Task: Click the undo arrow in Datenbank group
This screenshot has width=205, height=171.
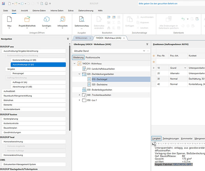Action: point(183,19)
